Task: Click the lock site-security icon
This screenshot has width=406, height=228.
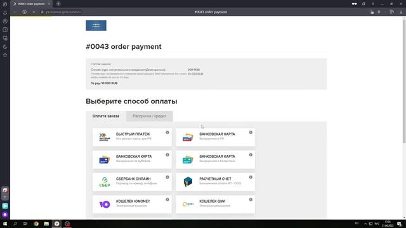Action: click(x=43, y=12)
